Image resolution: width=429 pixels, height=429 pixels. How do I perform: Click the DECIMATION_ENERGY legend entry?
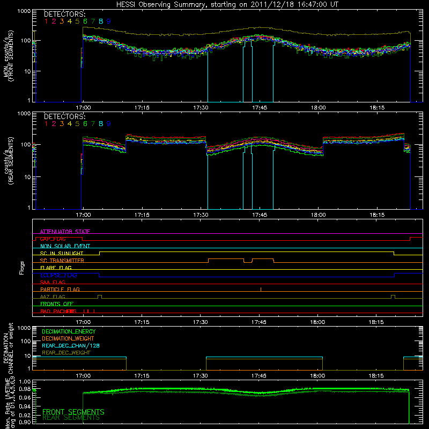69,331
